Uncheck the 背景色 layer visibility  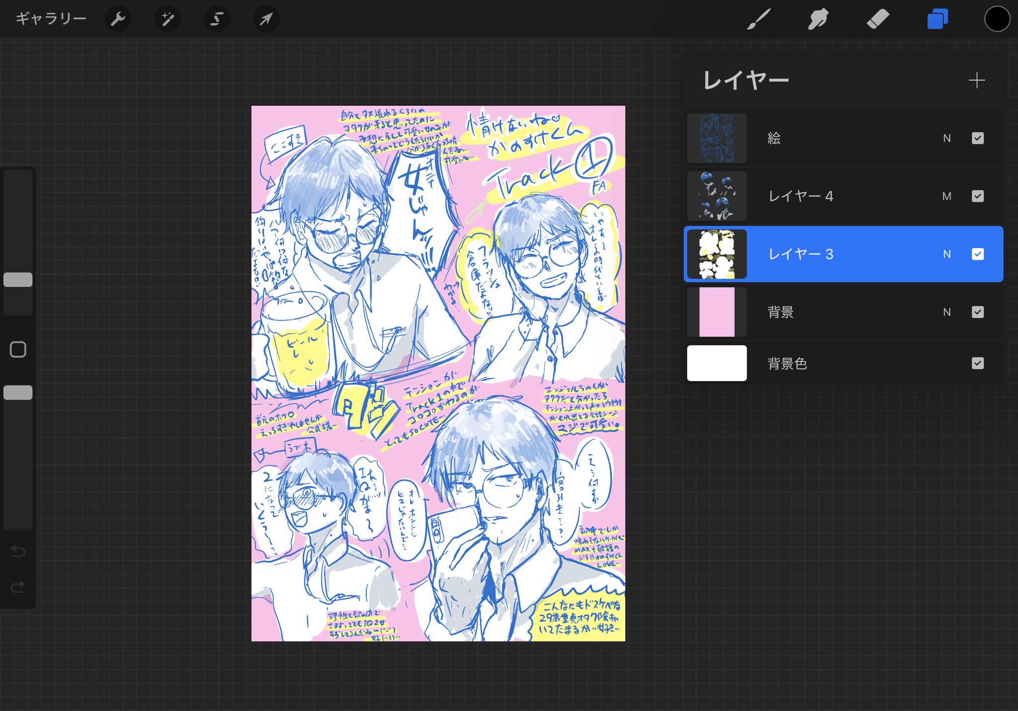point(977,363)
